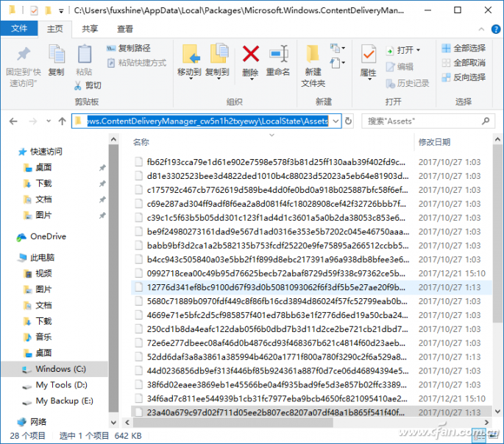Click the Copy to (复制到) icon

(217, 56)
